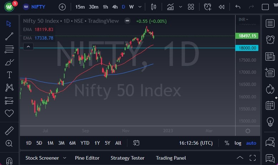Open the fullscreen rectangle icon

[x=265, y=7]
